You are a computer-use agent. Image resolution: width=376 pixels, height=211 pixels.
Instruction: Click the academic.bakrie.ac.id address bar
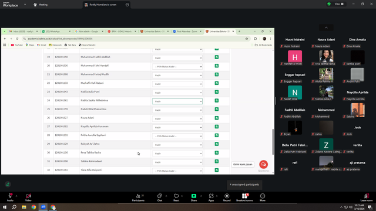pos(136,39)
